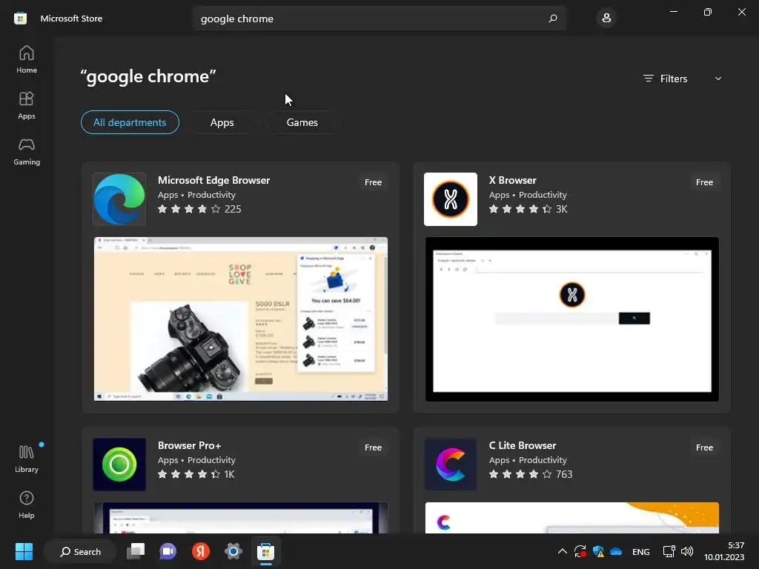Image resolution: width=759 pixels, height=569 pixels.
Task: Open the Browser Pro+ title link
Action: (189, 445)
